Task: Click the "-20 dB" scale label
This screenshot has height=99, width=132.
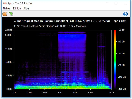Action: pos(121,30)
